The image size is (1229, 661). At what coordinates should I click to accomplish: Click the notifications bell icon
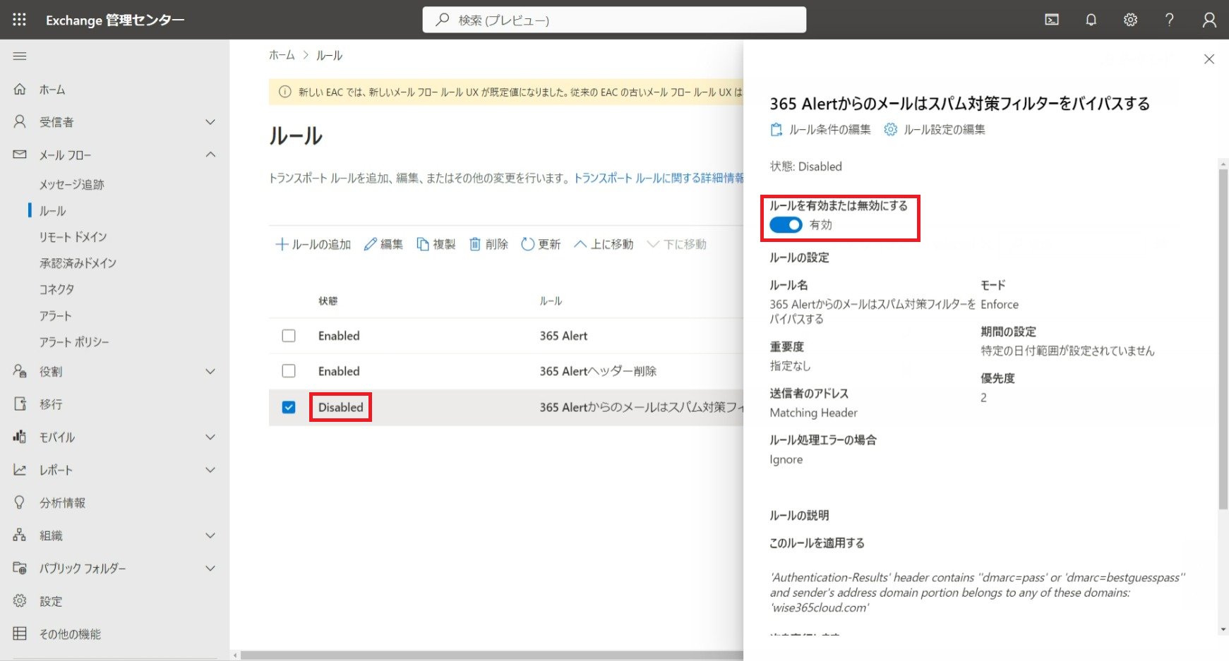coord(1091,20)
